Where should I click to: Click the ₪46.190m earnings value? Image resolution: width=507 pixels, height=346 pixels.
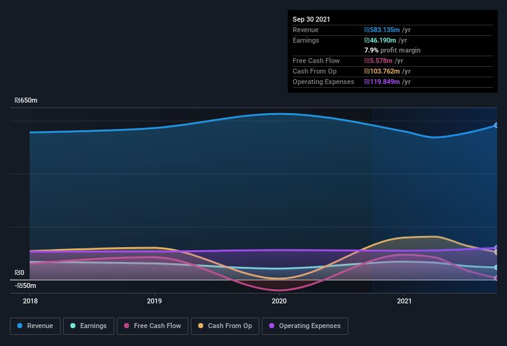click(380, 40)
